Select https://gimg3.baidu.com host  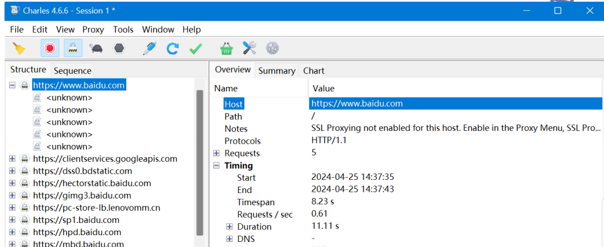pyautogui.click(x=82, y=196)
